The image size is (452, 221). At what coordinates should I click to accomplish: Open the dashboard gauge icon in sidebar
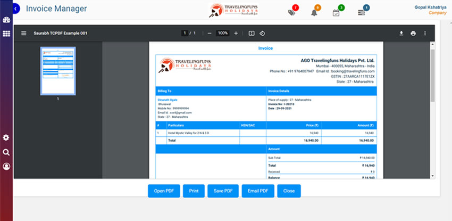point(6,20)
